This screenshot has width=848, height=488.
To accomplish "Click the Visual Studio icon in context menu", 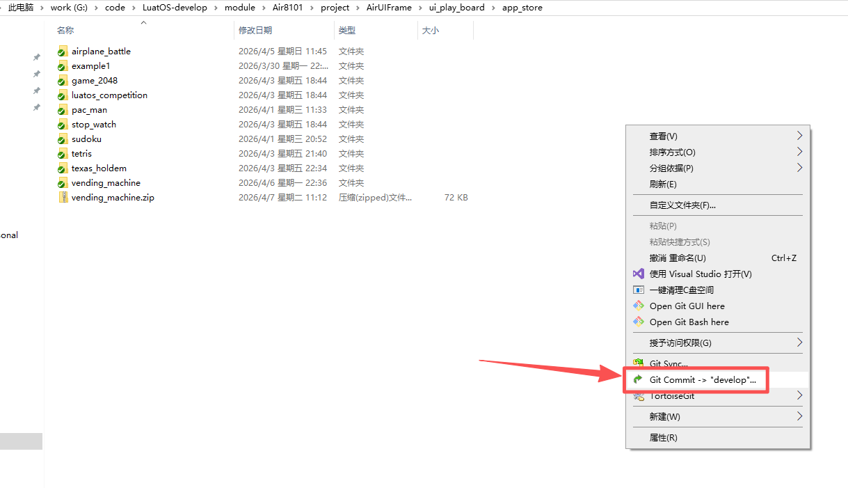I will point(638,274).
